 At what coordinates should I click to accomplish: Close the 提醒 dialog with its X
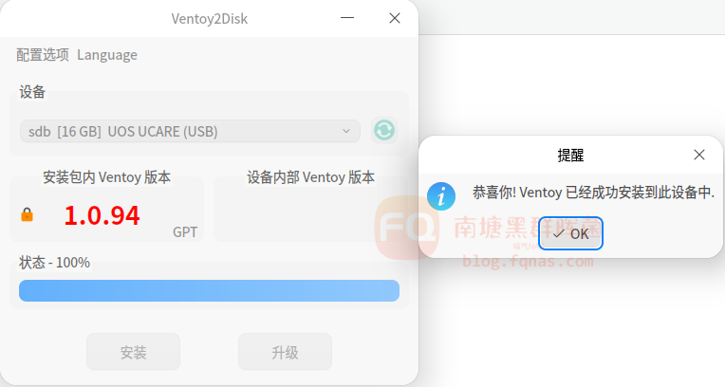[x=699, y=155]
